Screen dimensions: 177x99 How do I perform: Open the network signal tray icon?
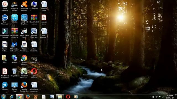click(x=163, y=97)
